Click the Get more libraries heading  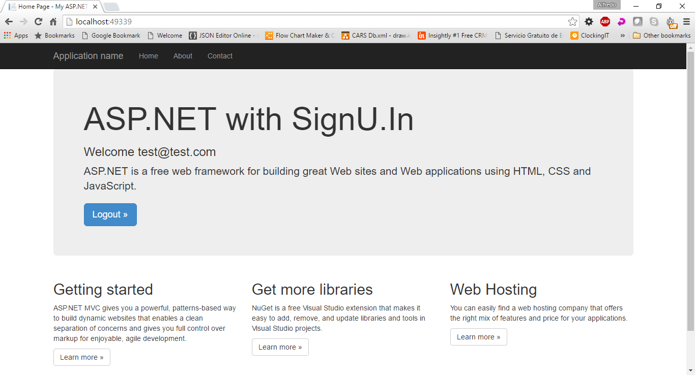click(x=312, y=290)
